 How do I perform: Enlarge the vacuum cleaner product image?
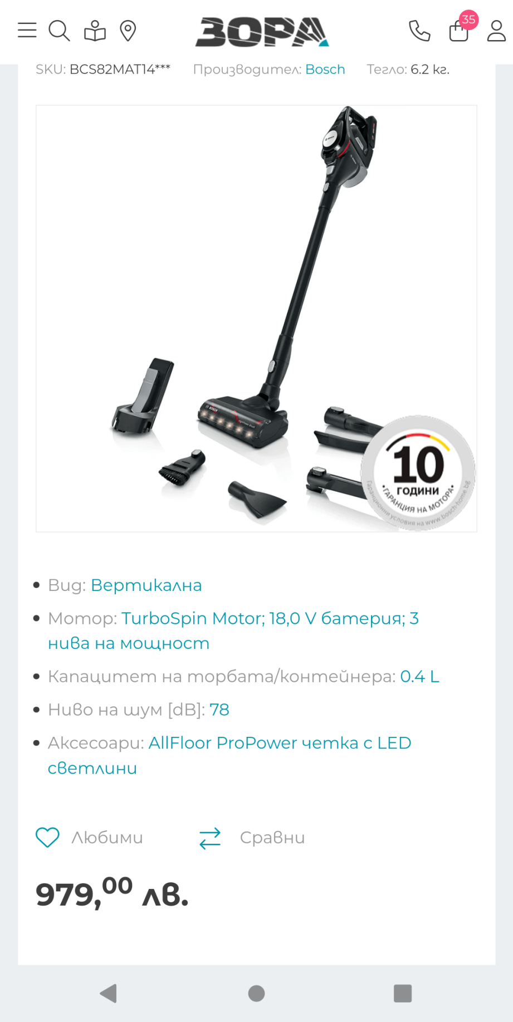point(256,319)
